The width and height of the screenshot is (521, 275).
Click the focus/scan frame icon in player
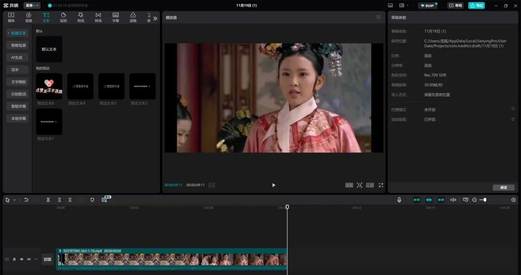tap(359, 185)
